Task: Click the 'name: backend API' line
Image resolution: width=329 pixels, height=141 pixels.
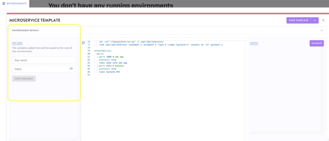Action: pyautogui.click(x=109, y=72)
